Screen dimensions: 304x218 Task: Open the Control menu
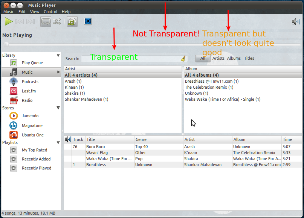pos(50,12)
